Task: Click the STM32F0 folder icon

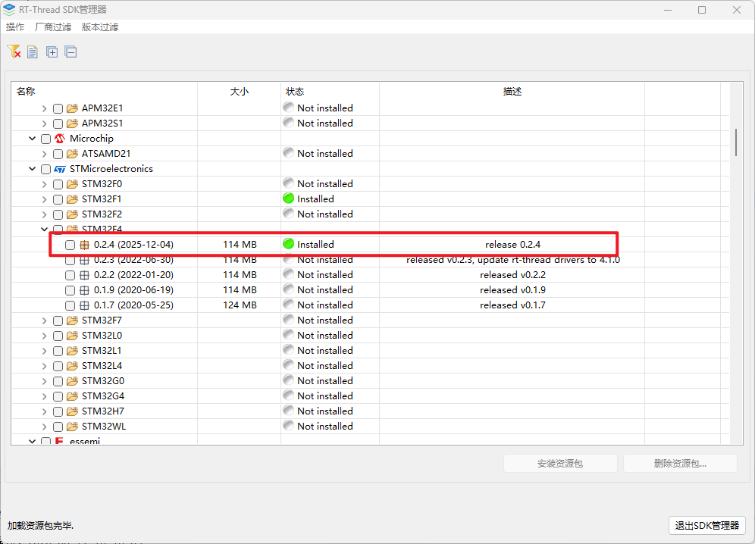Action: tap(72, 184)
